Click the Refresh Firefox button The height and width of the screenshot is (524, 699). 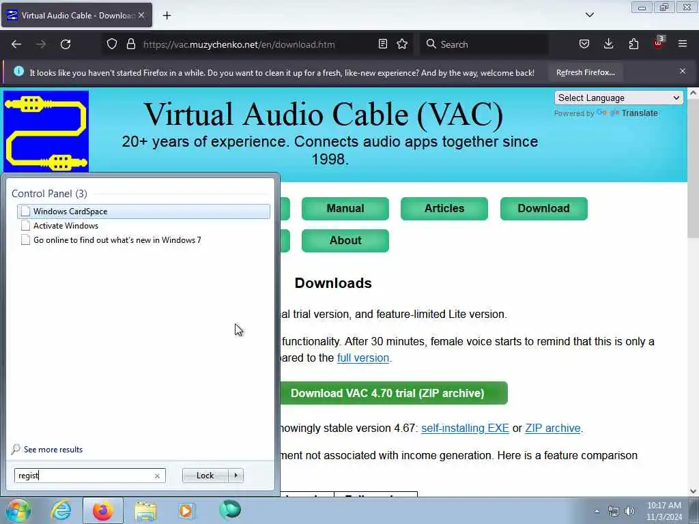(x=585, y=72)
